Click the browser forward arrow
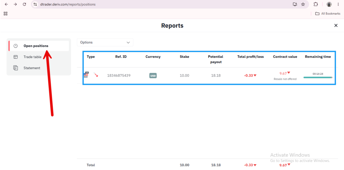The image size is (344, 170). tap(15, 4)
